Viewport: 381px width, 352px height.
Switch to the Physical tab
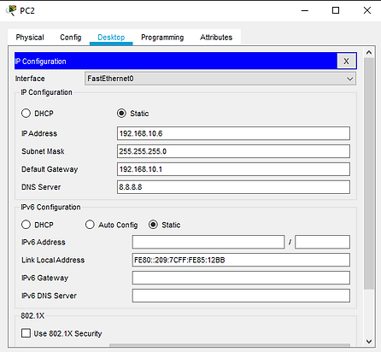[x=30, y=38]
